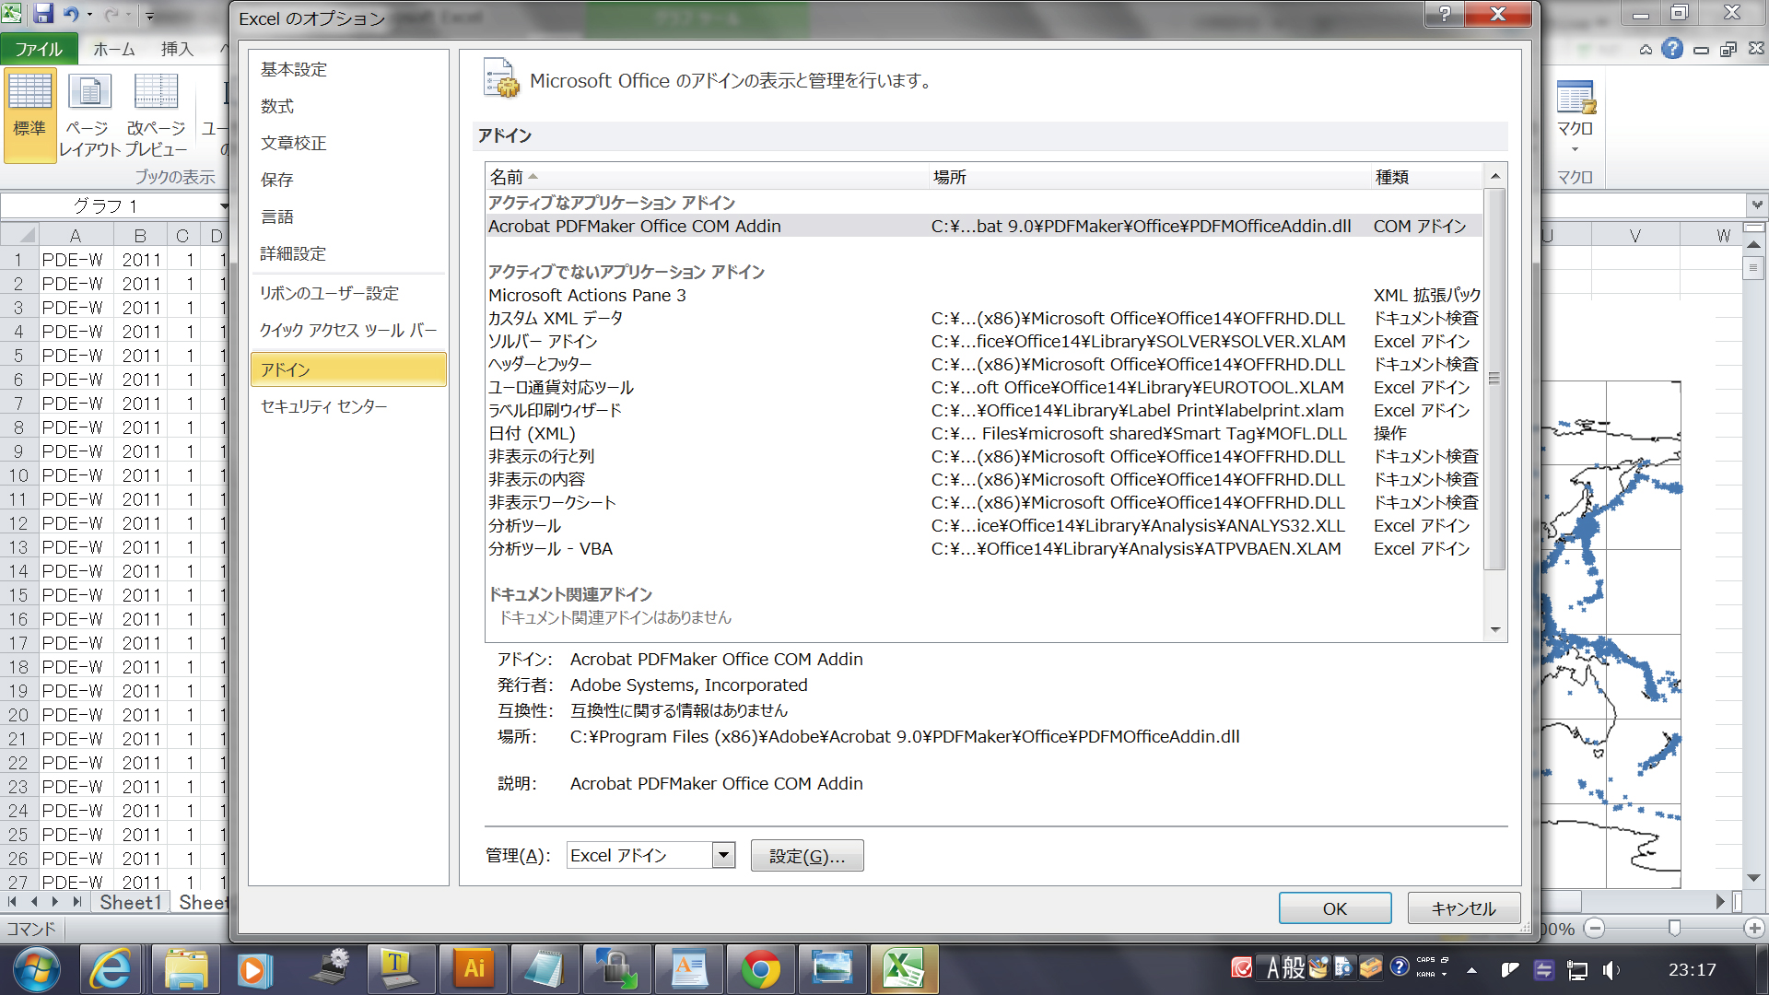Select the 基本設定 options category

(x=294, y=69)
